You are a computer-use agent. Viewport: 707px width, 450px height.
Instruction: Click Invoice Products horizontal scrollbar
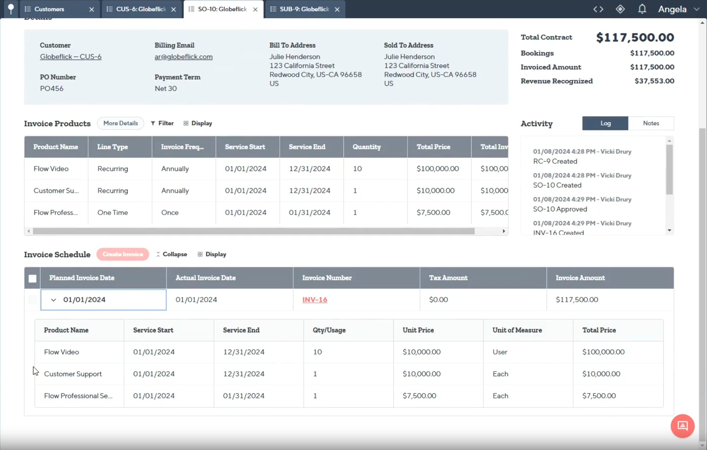(x=253, y=231)
